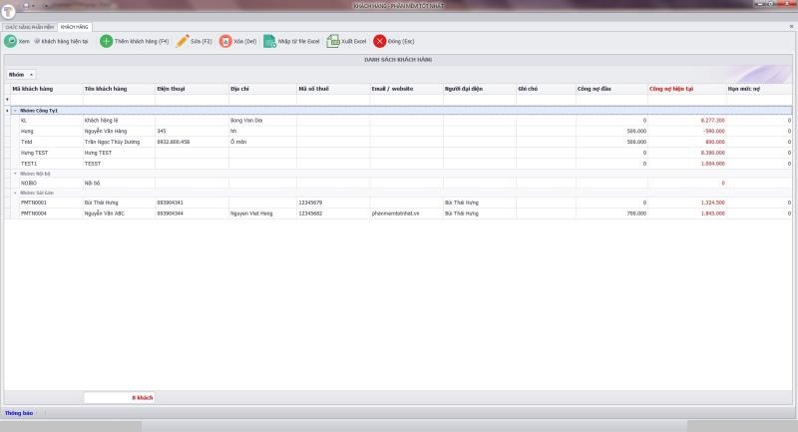Click the Xuất Excel export icon
The height and width of the screenshot is (432, 798).
pos(333,41)
